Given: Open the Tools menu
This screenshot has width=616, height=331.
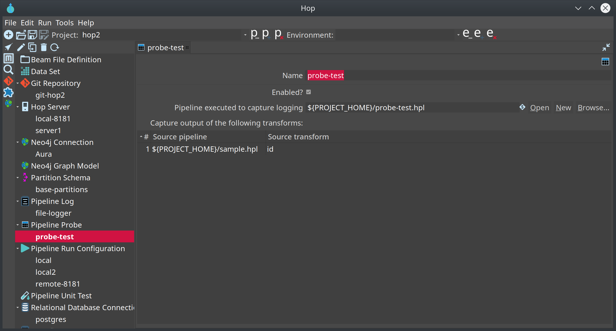Looking at the screenshot, I should tap(64, 23).
